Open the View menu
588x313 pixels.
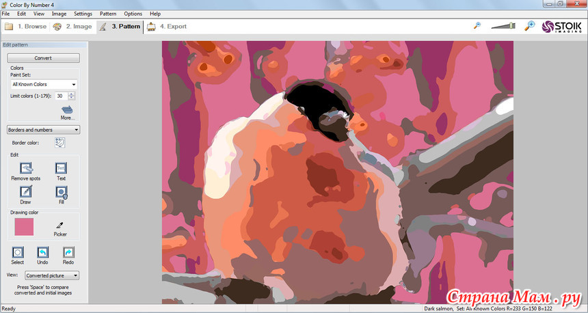tap(39, 14)
